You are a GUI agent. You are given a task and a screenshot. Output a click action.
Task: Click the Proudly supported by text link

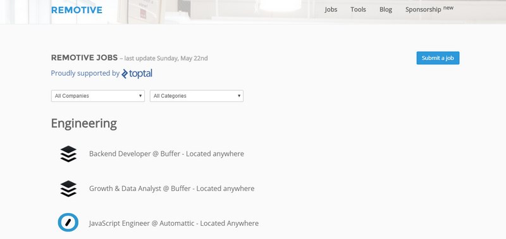[x=85, y=73]
